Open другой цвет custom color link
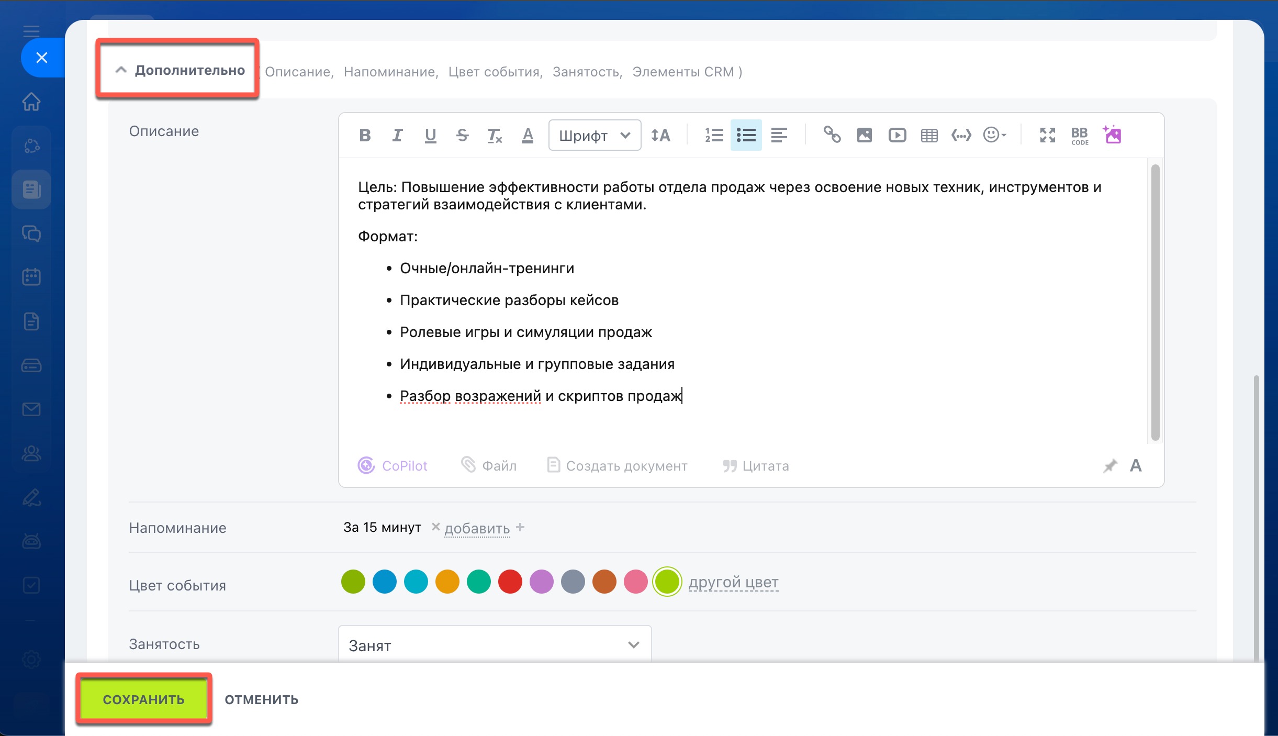This screenshot has width=1278, height=736. tap(734, 582)
